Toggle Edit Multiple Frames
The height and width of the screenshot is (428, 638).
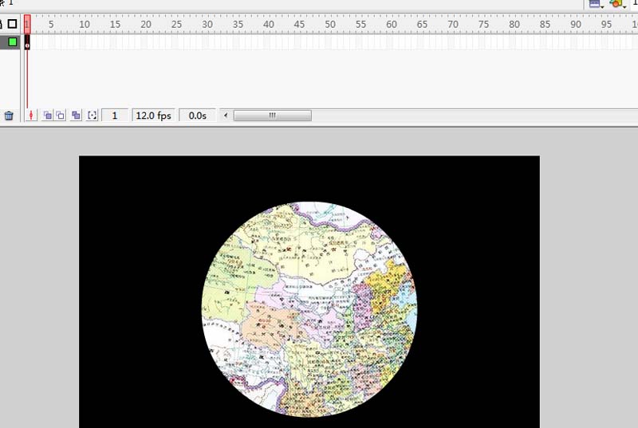pyautogui.click(x=76, y=116)
